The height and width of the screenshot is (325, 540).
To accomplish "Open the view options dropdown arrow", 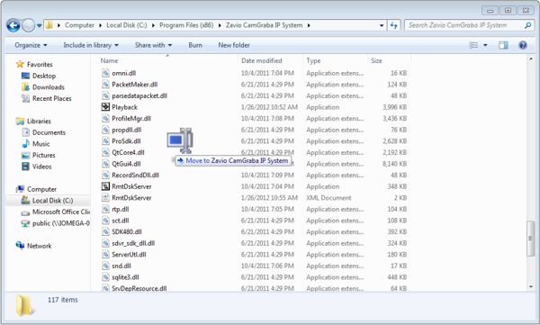I will [485, 45].
